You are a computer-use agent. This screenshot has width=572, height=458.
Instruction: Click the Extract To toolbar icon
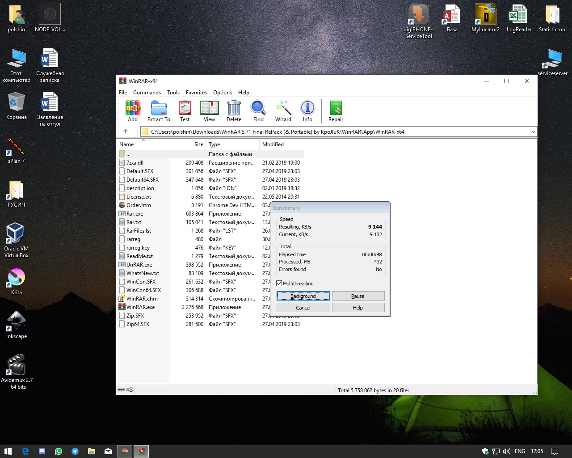(x=159, y=109)
